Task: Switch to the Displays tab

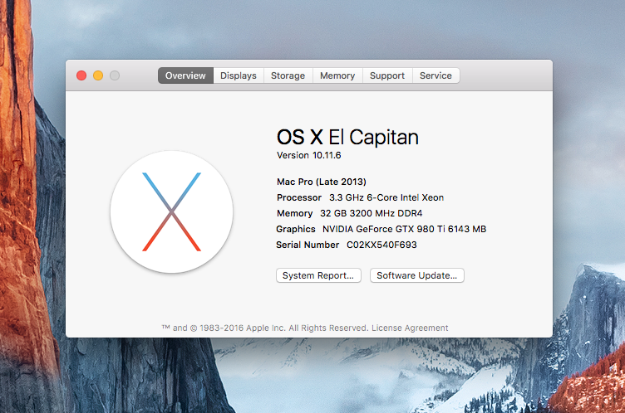Action: pyautogui.click(x=239, y=75)
